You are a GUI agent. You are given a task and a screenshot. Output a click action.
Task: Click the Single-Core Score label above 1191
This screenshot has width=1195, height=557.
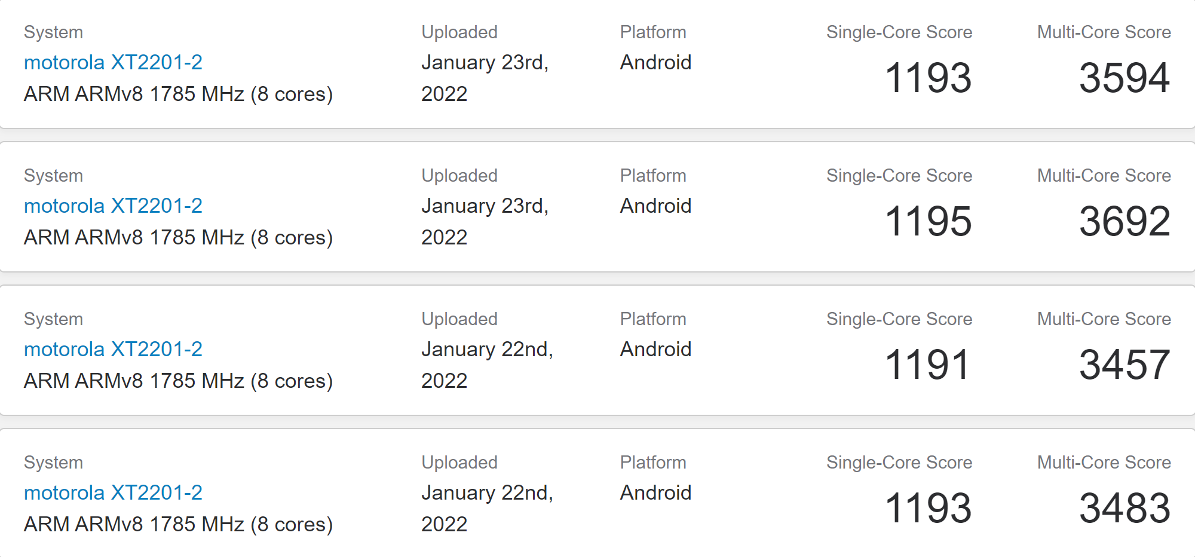[x=899, y=319]
